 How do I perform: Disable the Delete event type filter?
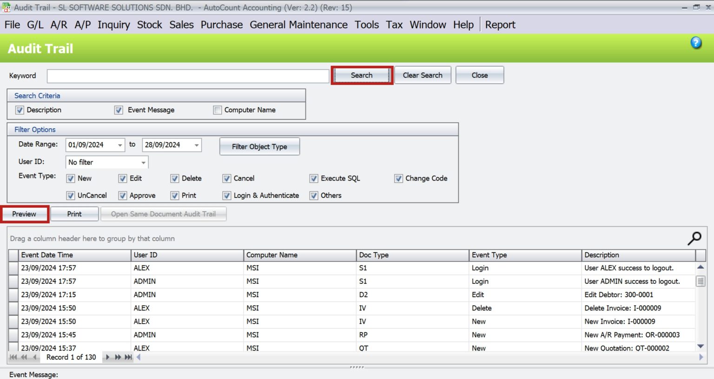pyautogui.click(x=175, y=178)
